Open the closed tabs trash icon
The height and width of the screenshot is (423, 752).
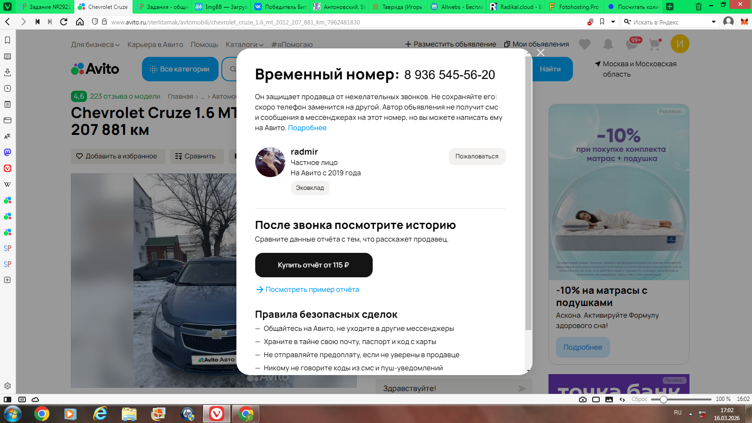tap(698, 7)
